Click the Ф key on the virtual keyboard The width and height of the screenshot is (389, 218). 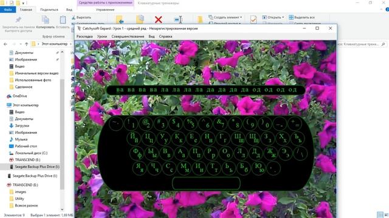click(137, 153)
